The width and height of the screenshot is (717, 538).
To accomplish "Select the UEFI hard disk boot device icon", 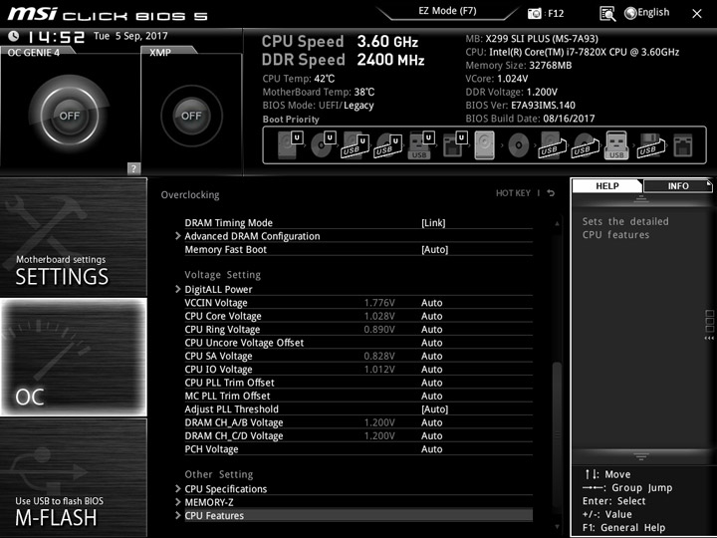I will (291, 144).
